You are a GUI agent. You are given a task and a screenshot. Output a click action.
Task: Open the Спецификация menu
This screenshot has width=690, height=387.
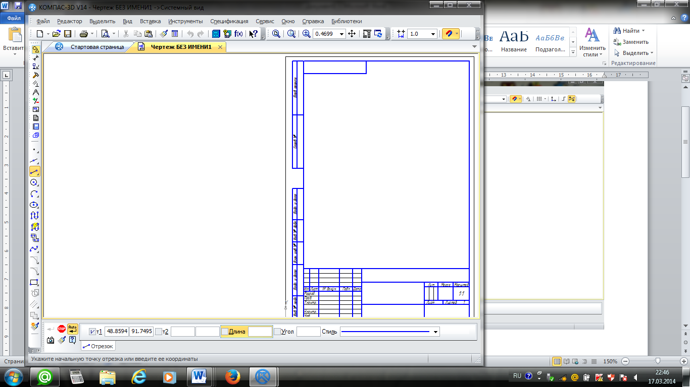click(x=229, y=21)
